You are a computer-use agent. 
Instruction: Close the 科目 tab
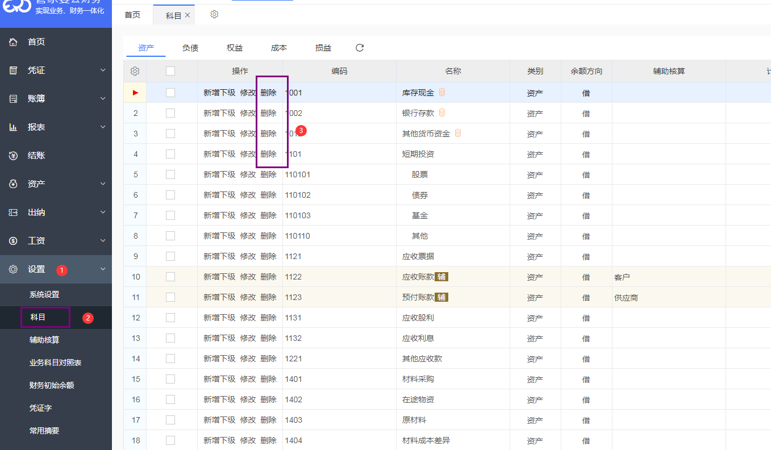point(187,15)
